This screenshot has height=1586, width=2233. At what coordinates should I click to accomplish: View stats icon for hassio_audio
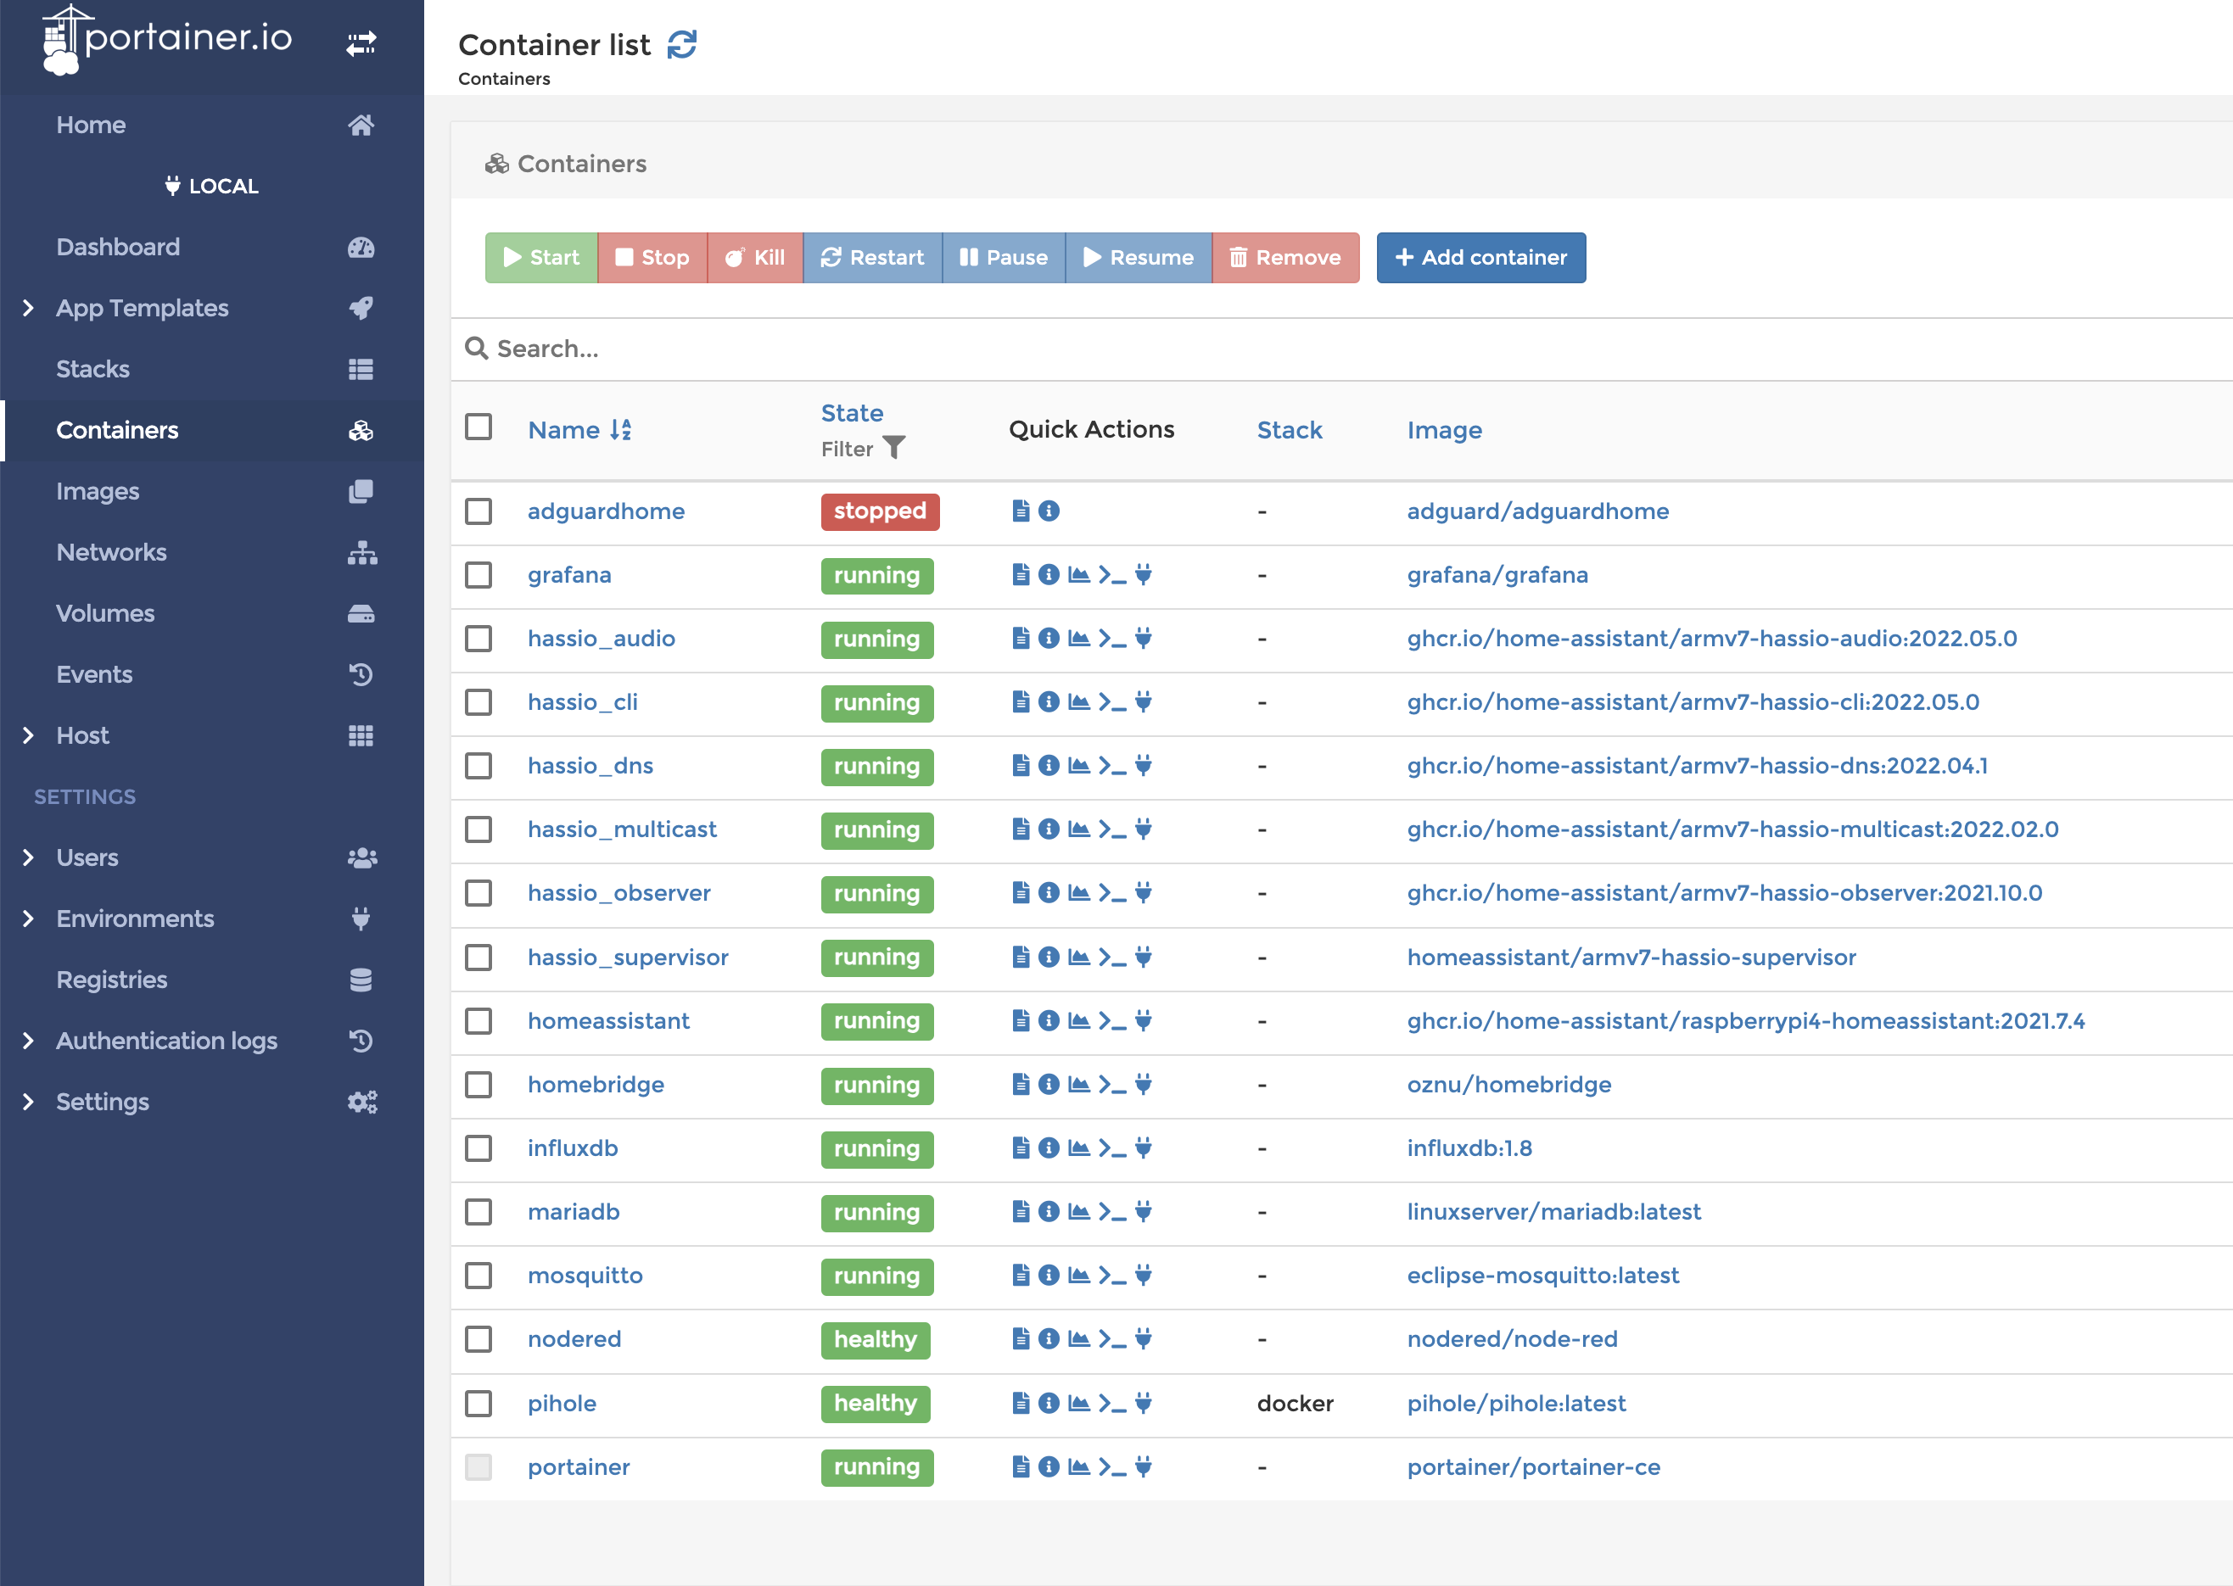[1078, 638]
